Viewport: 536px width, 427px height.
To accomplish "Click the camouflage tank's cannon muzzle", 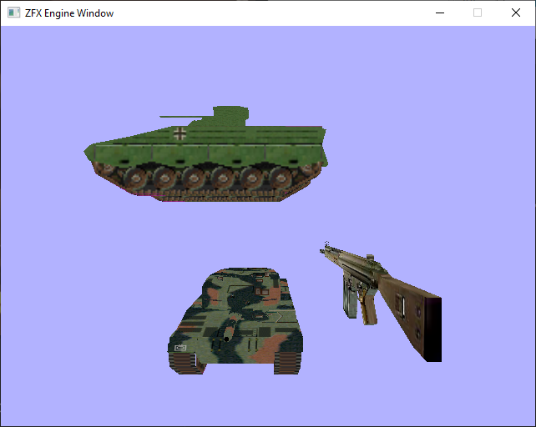I will 225,339.
